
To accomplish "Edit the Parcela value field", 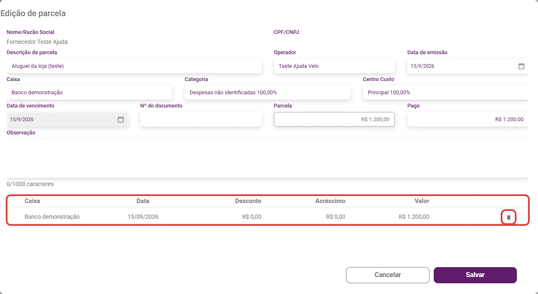I will [334, 120].
